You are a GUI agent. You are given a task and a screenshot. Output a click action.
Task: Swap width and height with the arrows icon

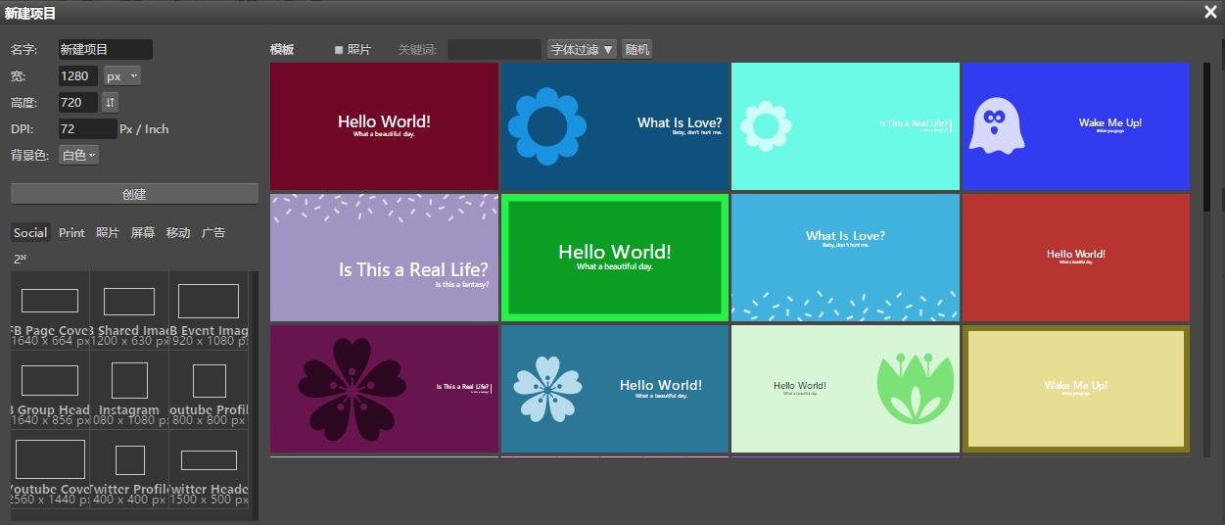[110, 102]
